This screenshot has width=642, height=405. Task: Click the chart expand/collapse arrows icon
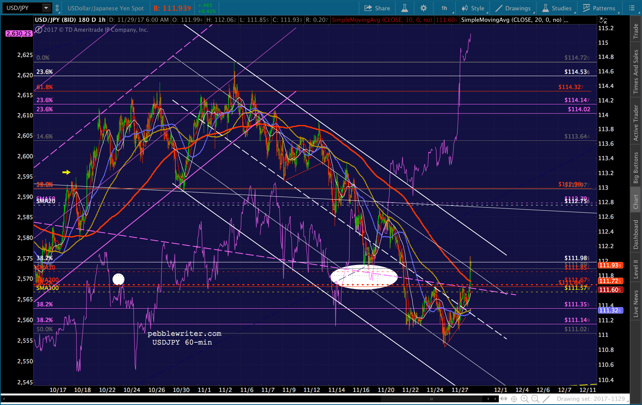coord(603,20)
